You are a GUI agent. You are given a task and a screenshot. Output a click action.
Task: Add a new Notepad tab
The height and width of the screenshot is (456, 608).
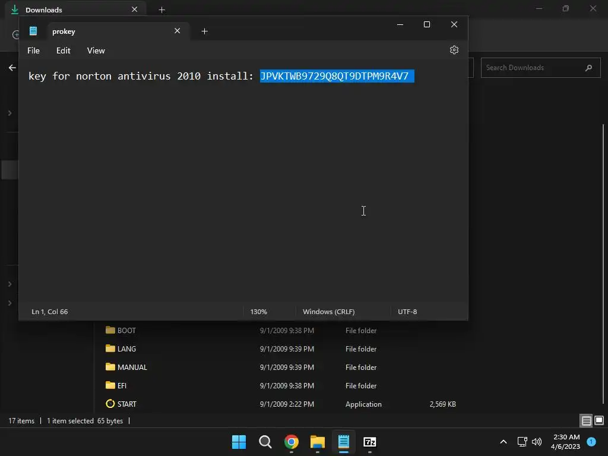204,31
